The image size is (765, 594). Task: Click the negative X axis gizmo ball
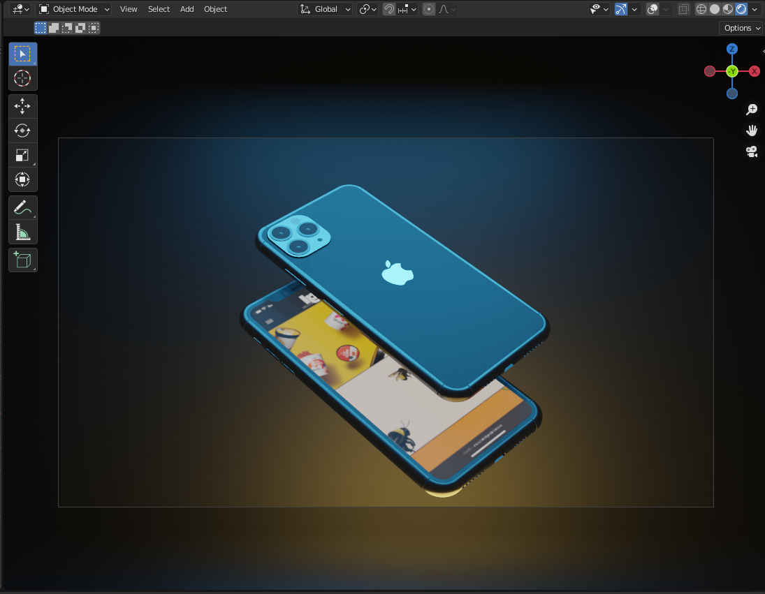point(710,72)
